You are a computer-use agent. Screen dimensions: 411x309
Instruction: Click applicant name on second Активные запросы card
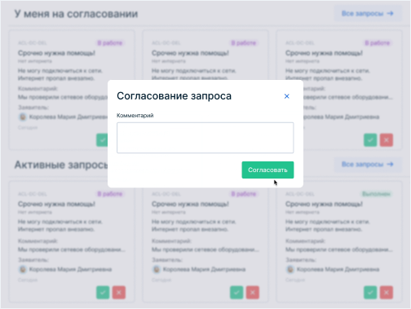(x=204, y=269)
